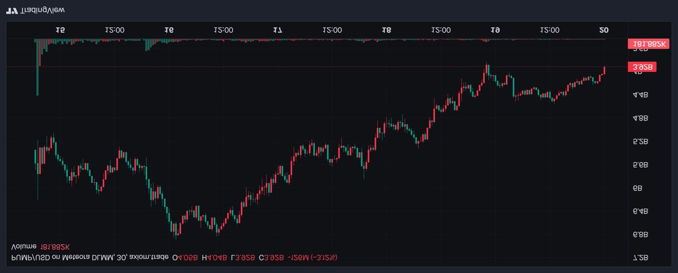
Task: Click the O4.05B open value in legend
Action: coord(185,258)
